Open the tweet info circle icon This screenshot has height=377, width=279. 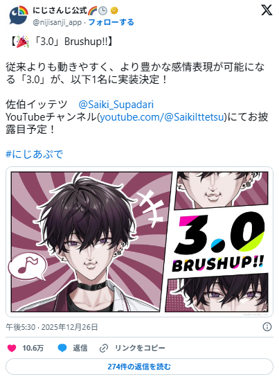click(x=267, y=327)
